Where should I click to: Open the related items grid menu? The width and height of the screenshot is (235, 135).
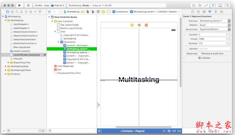click(49, 12)
